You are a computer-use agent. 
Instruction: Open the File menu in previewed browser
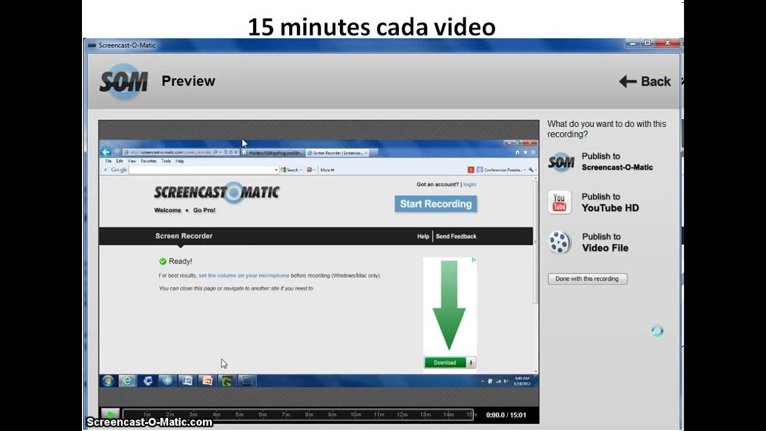coord(108,161)
